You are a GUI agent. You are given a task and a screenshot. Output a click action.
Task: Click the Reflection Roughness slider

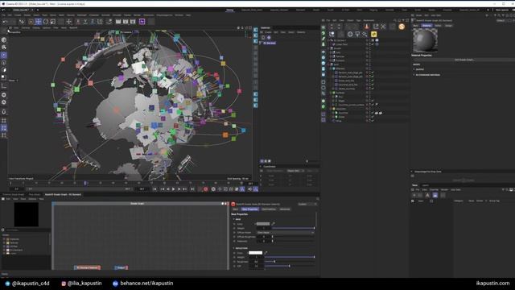click(x=290, y=261)
